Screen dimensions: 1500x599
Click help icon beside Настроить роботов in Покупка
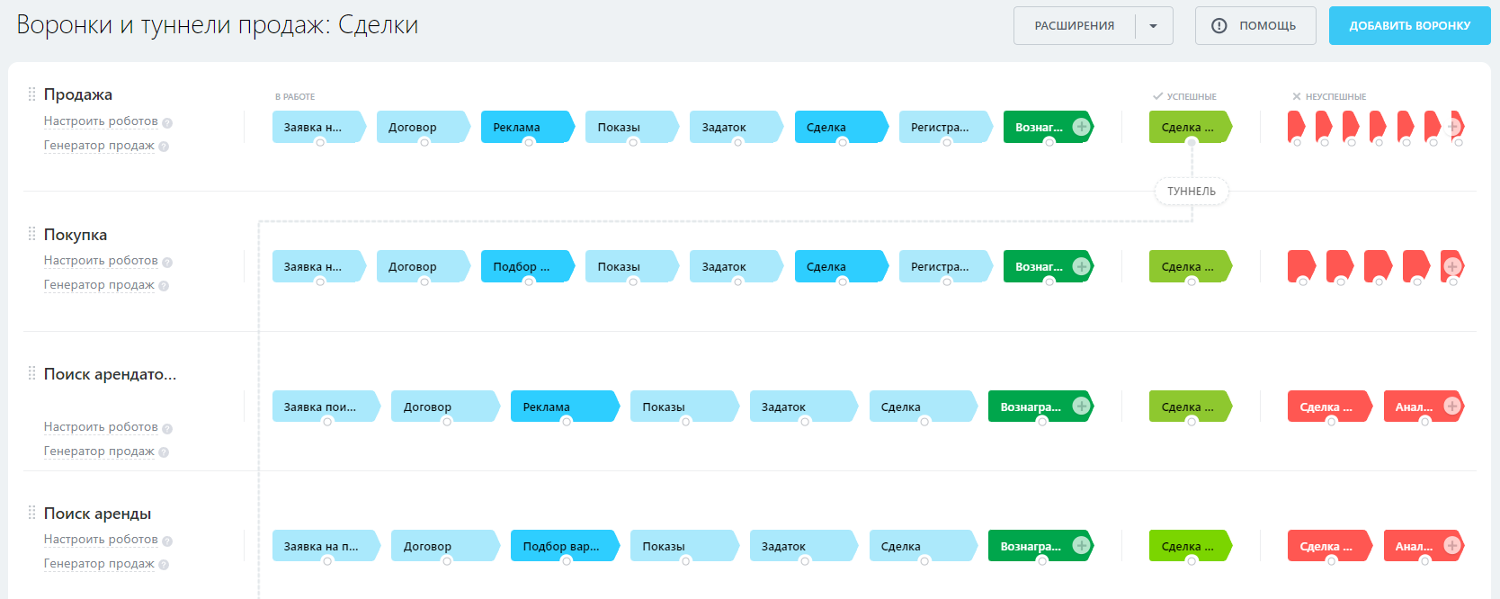[x=167, y=262]
